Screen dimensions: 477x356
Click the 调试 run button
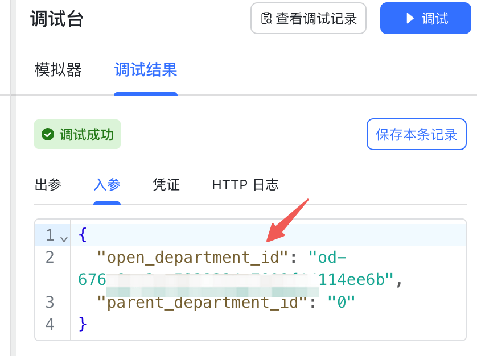point(425,18)
